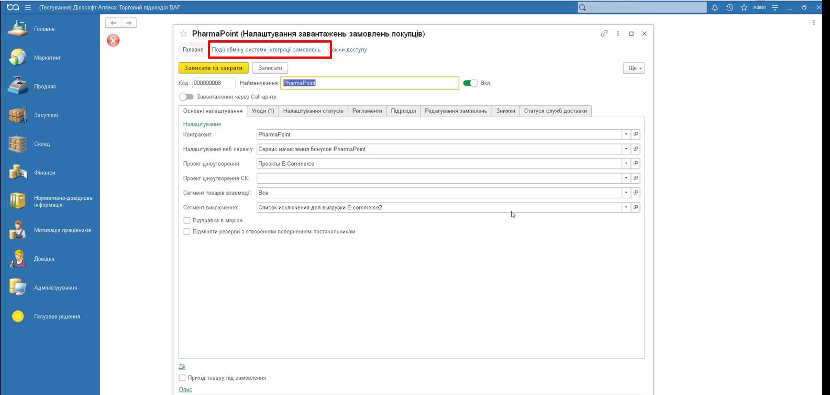The image size is (830, 395).
Task: Click the red error circle icon
Action: coord(113,40)
